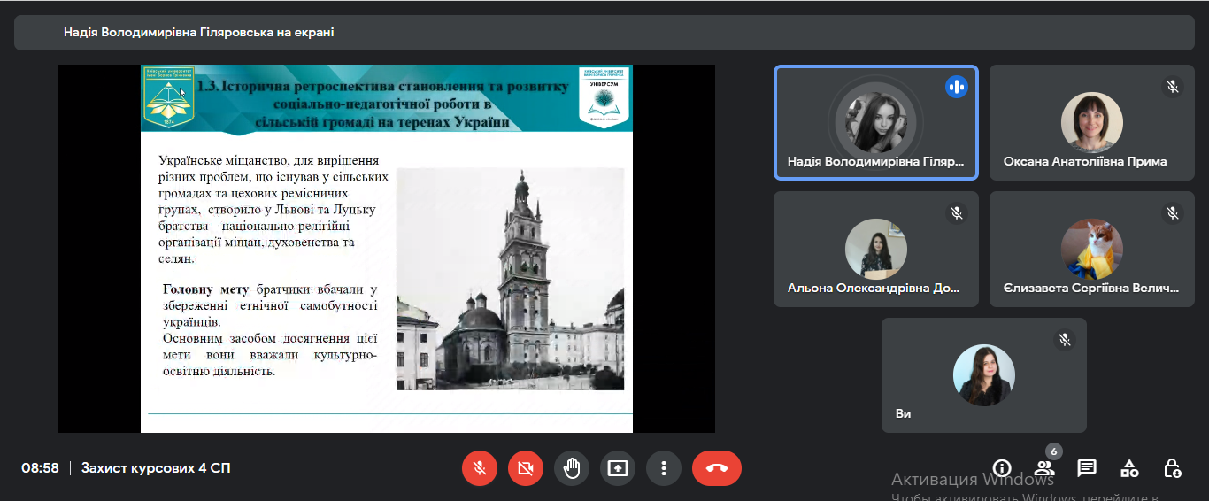1209x501 pixels.
Task: Click muted mic icon on Оксана Анатоліївна tile
Action: click(x=1172, y=87)
